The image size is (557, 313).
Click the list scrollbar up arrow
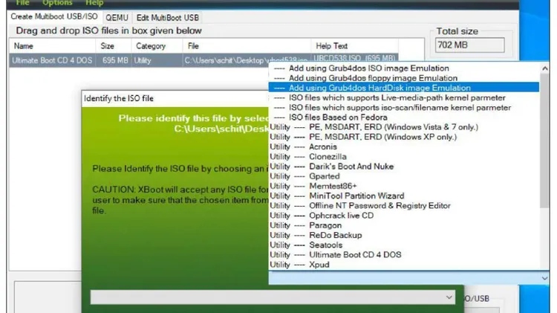pos(544,68)
